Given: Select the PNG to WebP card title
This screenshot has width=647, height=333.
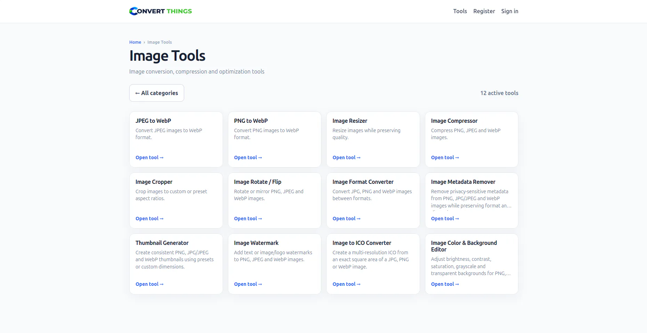Looking at the screenshot, I should 251,121.
